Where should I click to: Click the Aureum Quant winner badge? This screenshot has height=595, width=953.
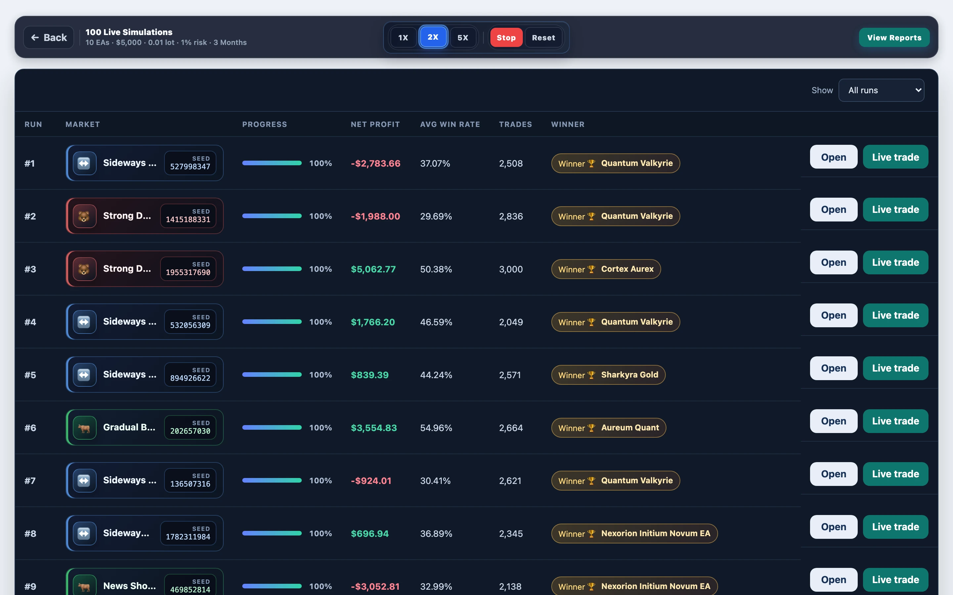(609, 428)
